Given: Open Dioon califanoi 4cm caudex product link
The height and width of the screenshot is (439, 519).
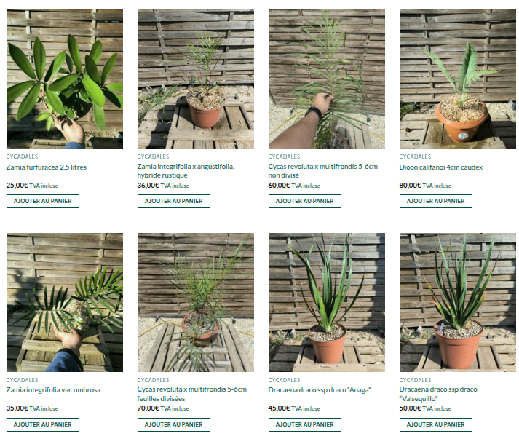Looking at the screenshot, I should (441, 167).
